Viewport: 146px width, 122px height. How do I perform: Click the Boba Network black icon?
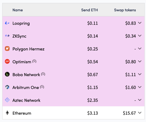(7, 74)
